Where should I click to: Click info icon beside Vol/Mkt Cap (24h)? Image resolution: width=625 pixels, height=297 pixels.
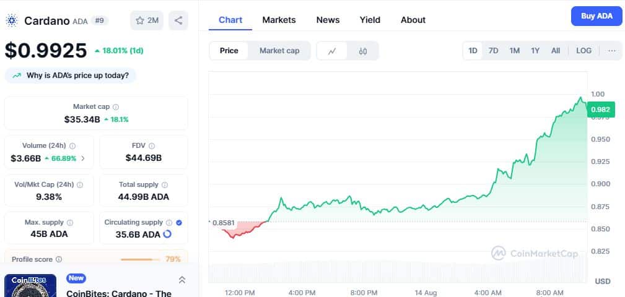[x=80, y=185]
